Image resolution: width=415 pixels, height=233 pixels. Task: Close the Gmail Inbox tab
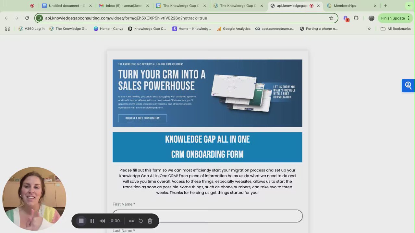tap(147, 6)
